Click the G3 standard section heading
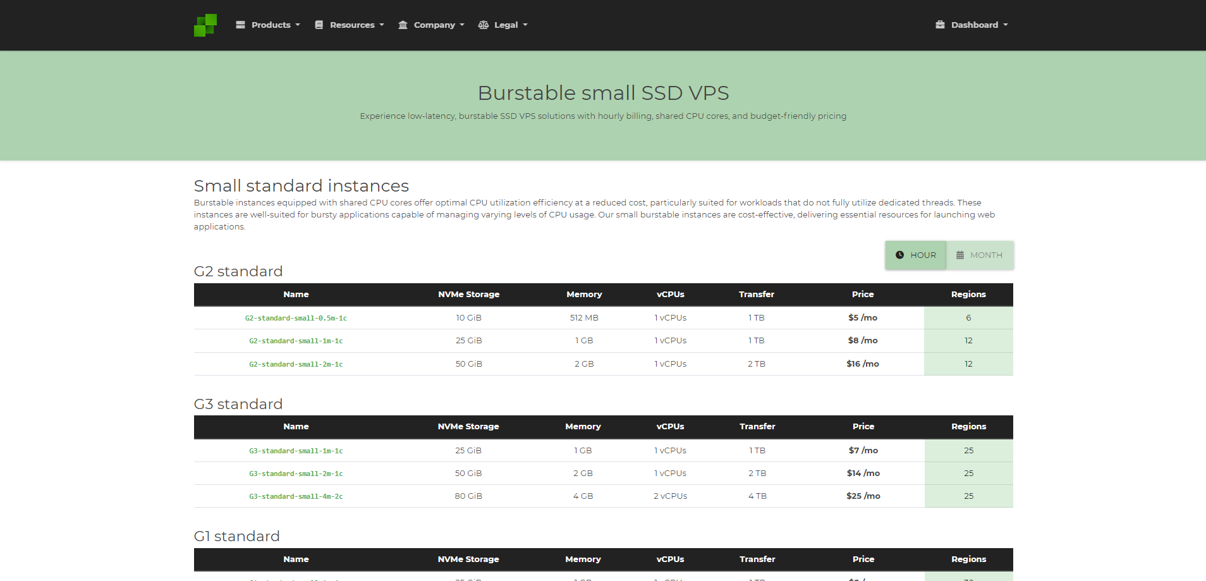The height and width of the screenshot is (581, 1206). pos(238,404)
